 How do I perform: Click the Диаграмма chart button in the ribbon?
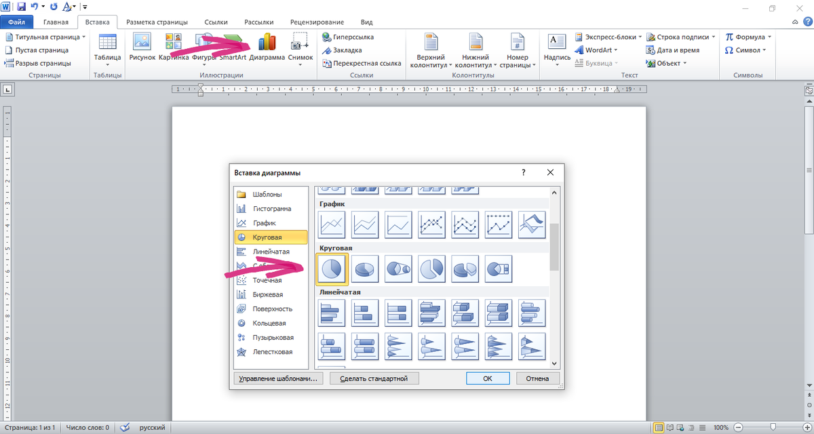click(x=267, y=47)
